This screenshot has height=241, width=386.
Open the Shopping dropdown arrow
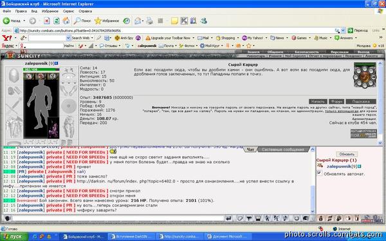238,38
